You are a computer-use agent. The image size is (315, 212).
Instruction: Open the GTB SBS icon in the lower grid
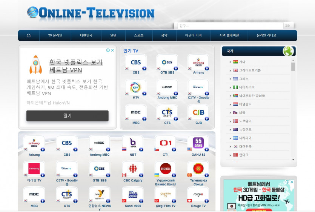(100, 169)
